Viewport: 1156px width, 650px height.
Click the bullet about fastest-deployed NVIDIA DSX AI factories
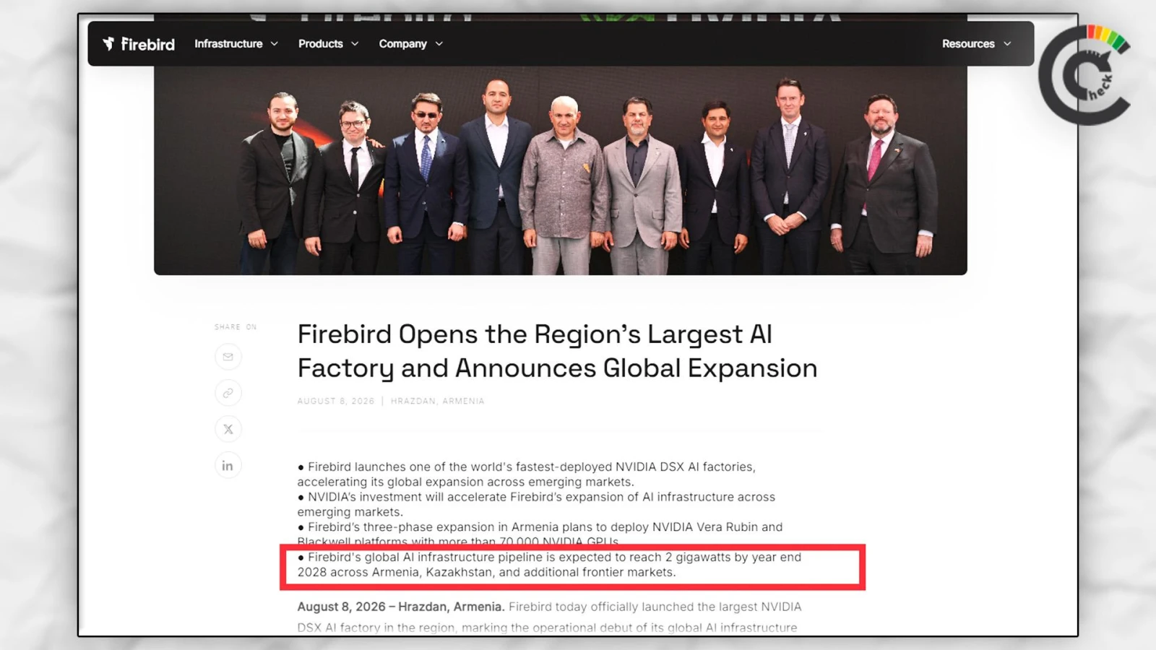(527, 474)
